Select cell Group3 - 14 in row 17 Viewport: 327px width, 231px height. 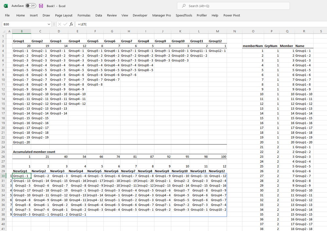click(x=59, y=113)
